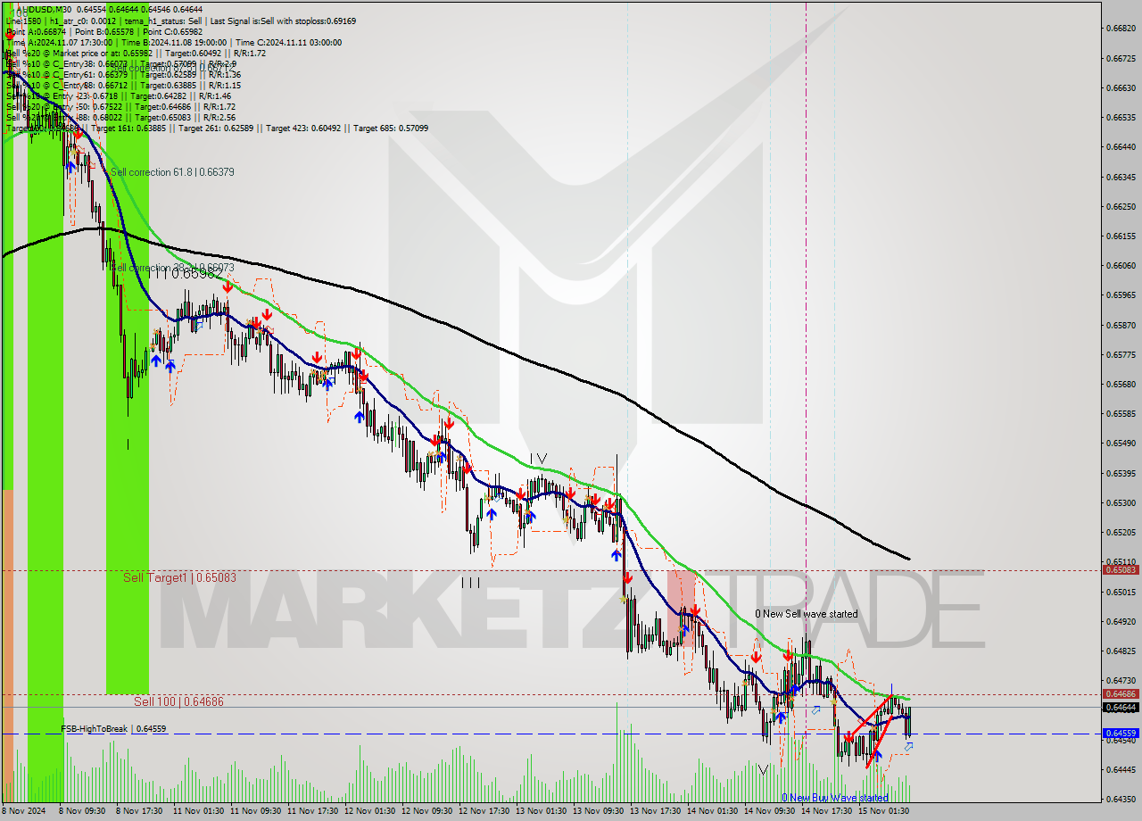Click the roman numeral 'III' wave label
This screenshot has height=821, width=1142.
[471, 583]
